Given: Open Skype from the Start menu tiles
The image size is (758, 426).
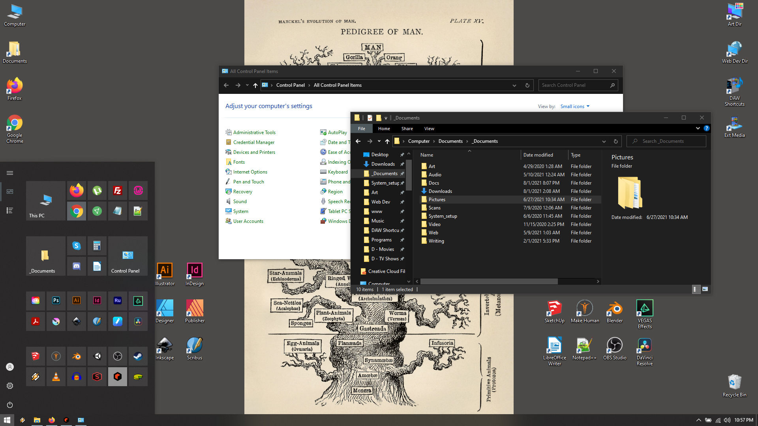Looking at the screenshot, I should point(77,246).
